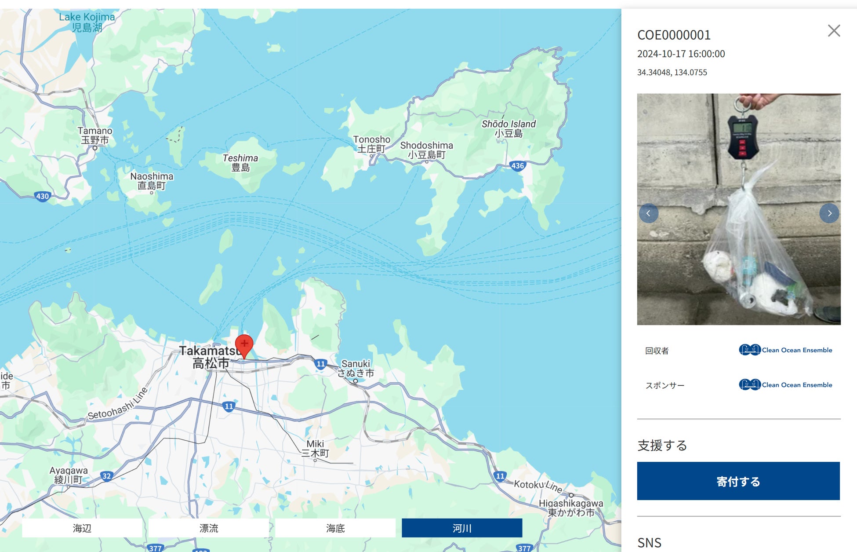Click the 寄付する donate button

pyautogui.click(x=738, y=481)
